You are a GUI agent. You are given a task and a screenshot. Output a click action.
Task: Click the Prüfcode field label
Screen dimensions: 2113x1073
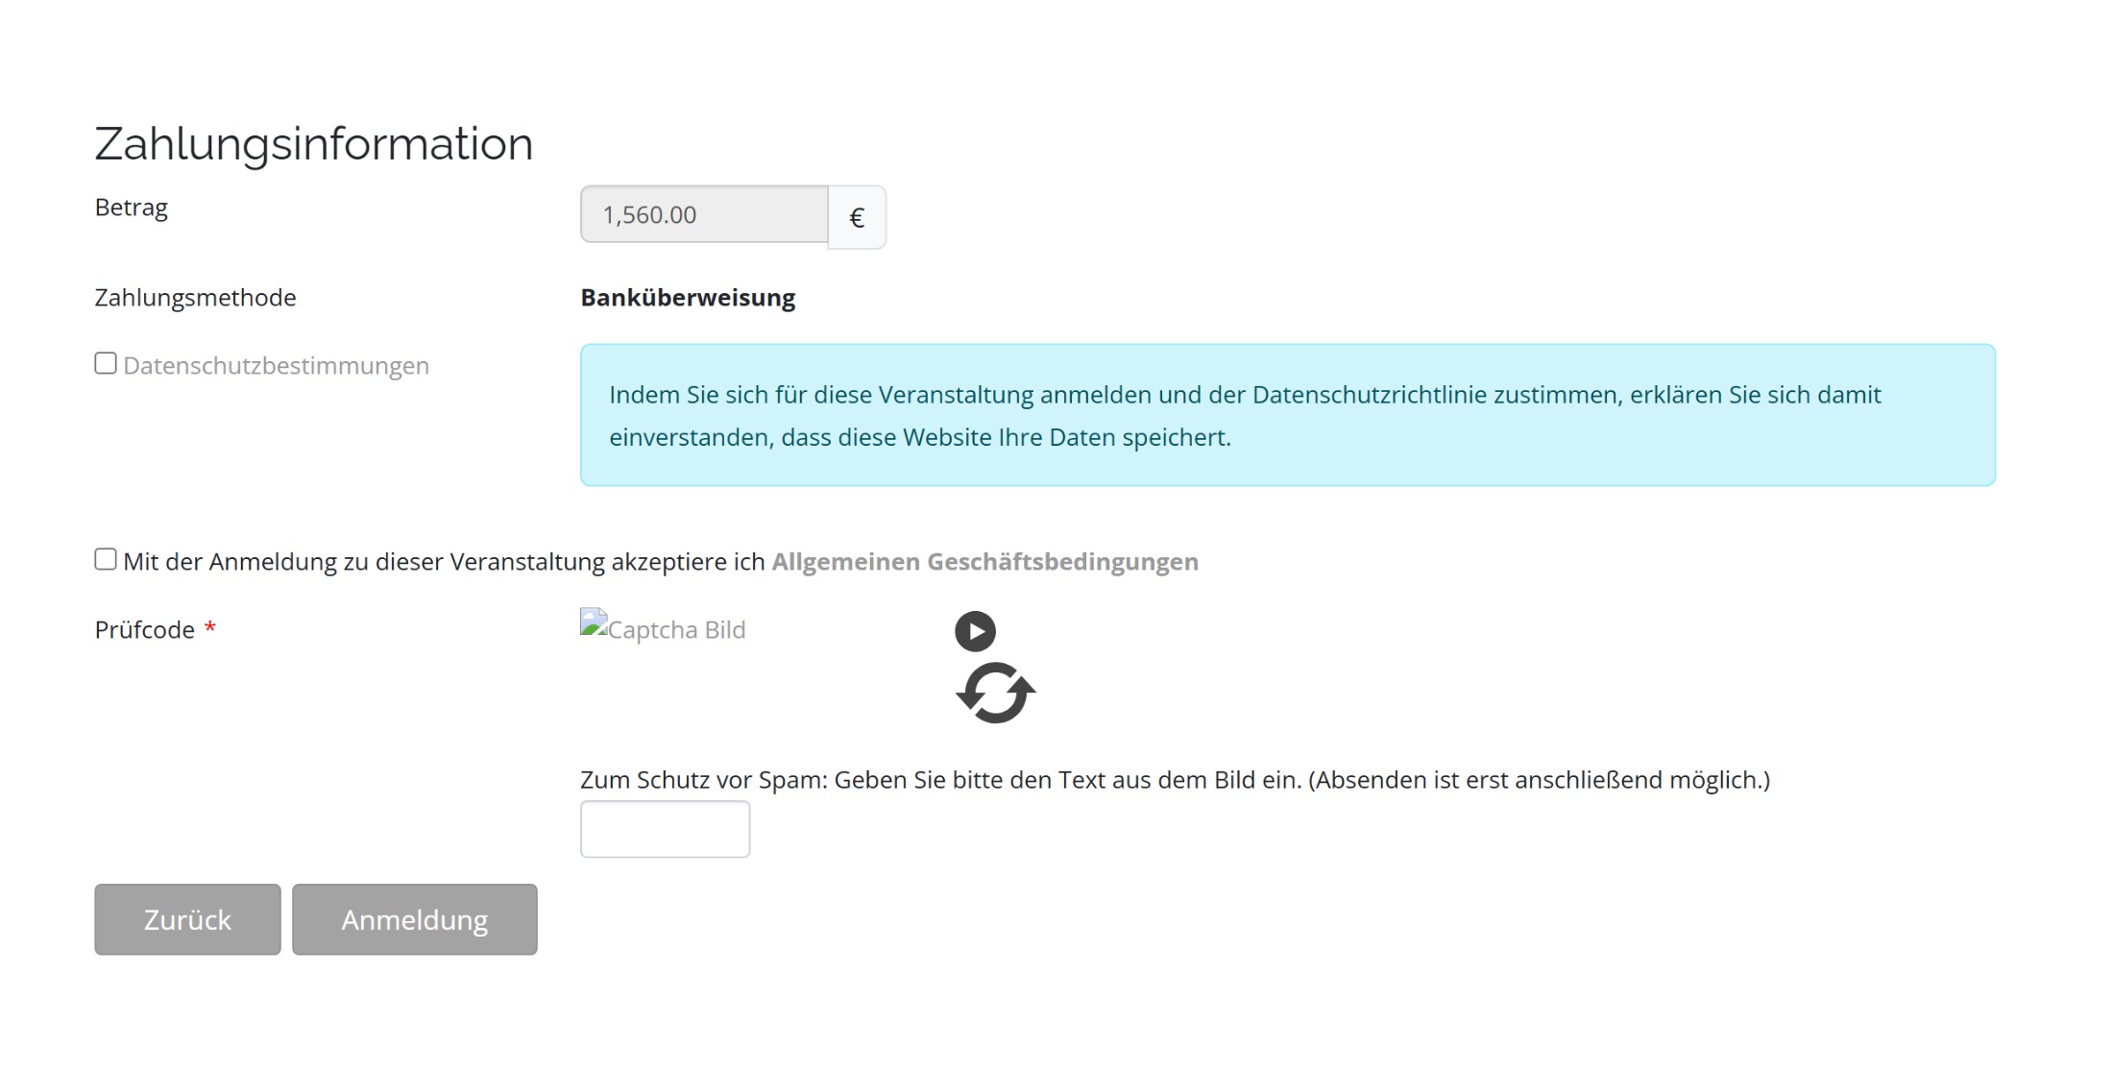(x=145, y=630)
